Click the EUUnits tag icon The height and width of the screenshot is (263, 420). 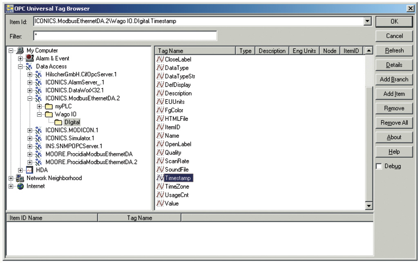160,102
